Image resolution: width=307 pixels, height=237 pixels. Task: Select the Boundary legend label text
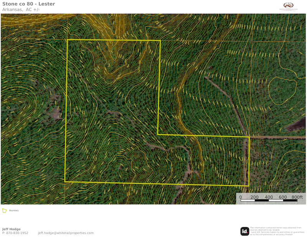[14, 211]
